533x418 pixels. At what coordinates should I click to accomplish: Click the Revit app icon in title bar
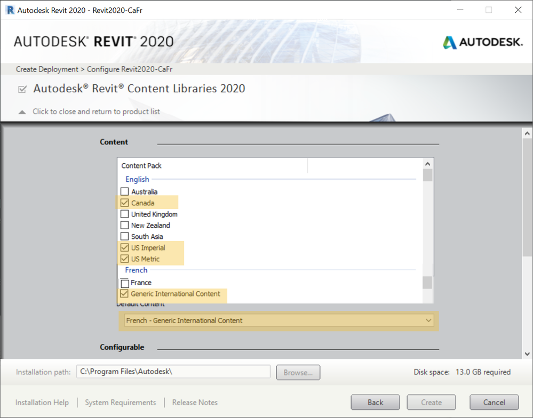(10, 10)
